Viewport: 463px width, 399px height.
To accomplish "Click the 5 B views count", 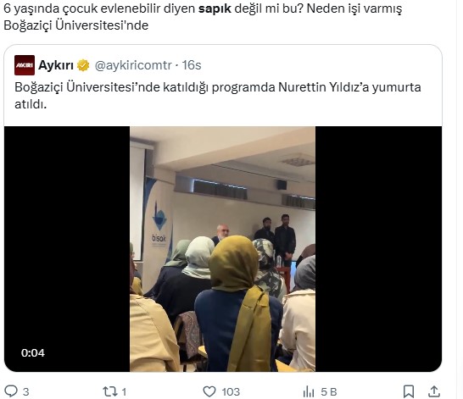I will coord(329,391).
